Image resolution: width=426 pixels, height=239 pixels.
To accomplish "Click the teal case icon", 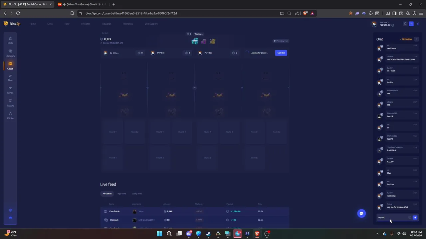I will pyautogui.click(x=195, y=41).
